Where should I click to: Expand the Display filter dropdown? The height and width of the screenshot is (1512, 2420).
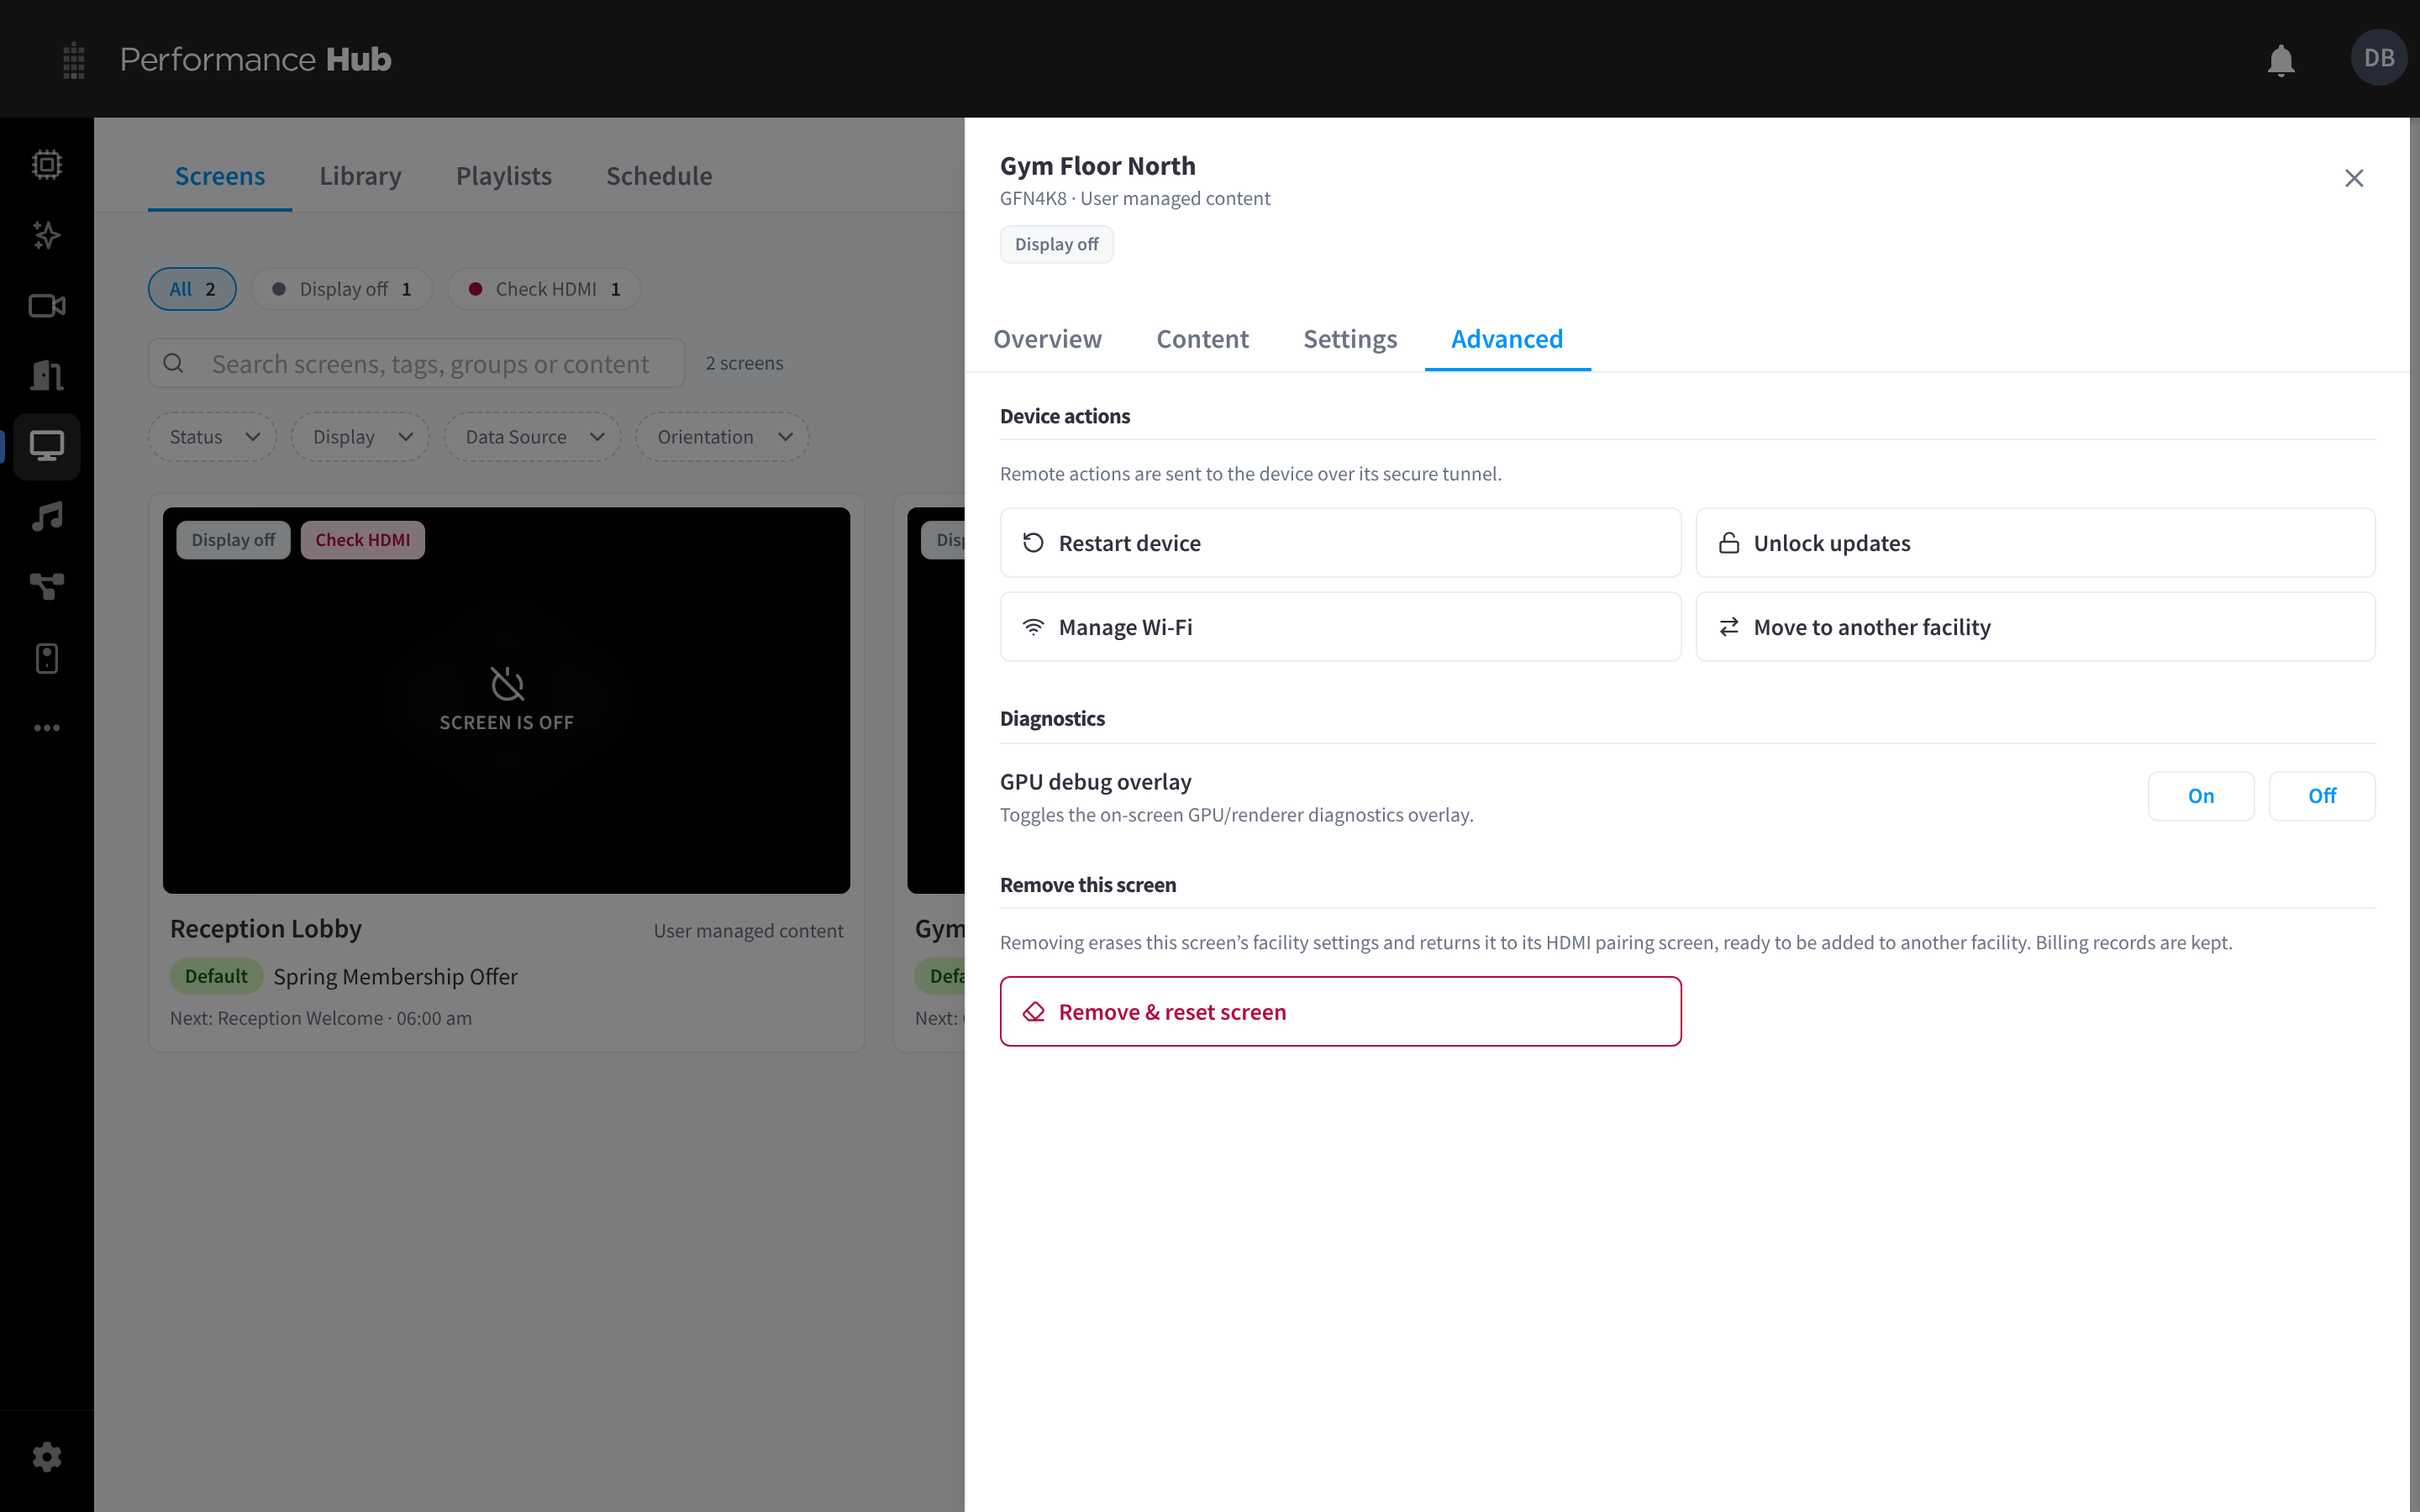pyautogui.click(x=361, y=437)
